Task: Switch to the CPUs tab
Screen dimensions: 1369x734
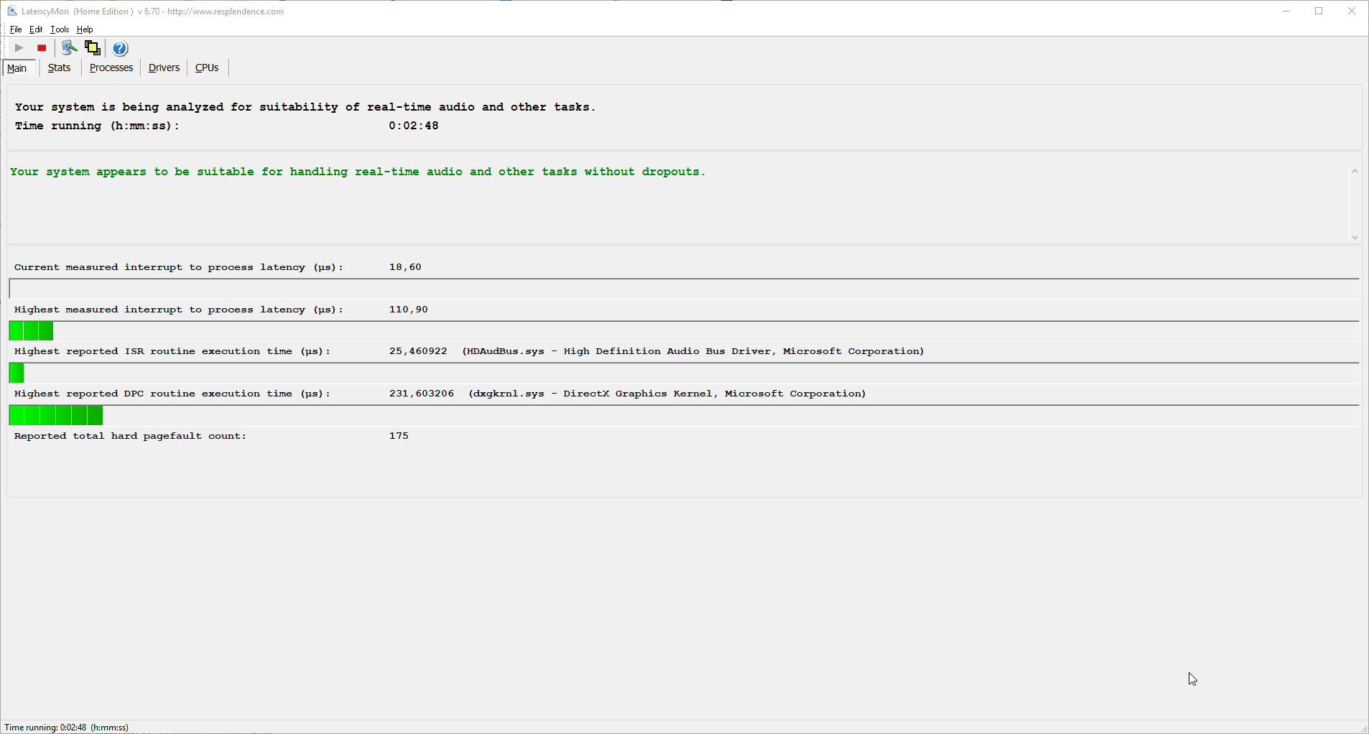Action: click(207, 68)
